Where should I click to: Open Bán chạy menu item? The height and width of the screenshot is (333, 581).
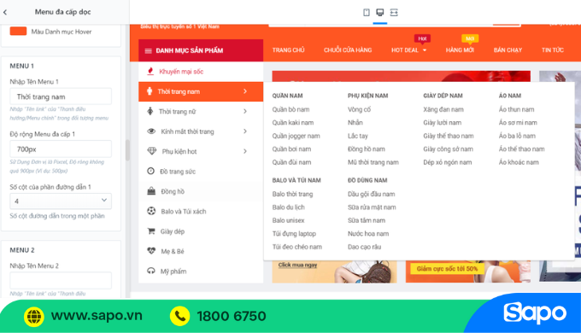(508, 50)
